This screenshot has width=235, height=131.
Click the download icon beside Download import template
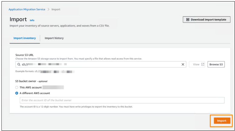click(188, 20)
